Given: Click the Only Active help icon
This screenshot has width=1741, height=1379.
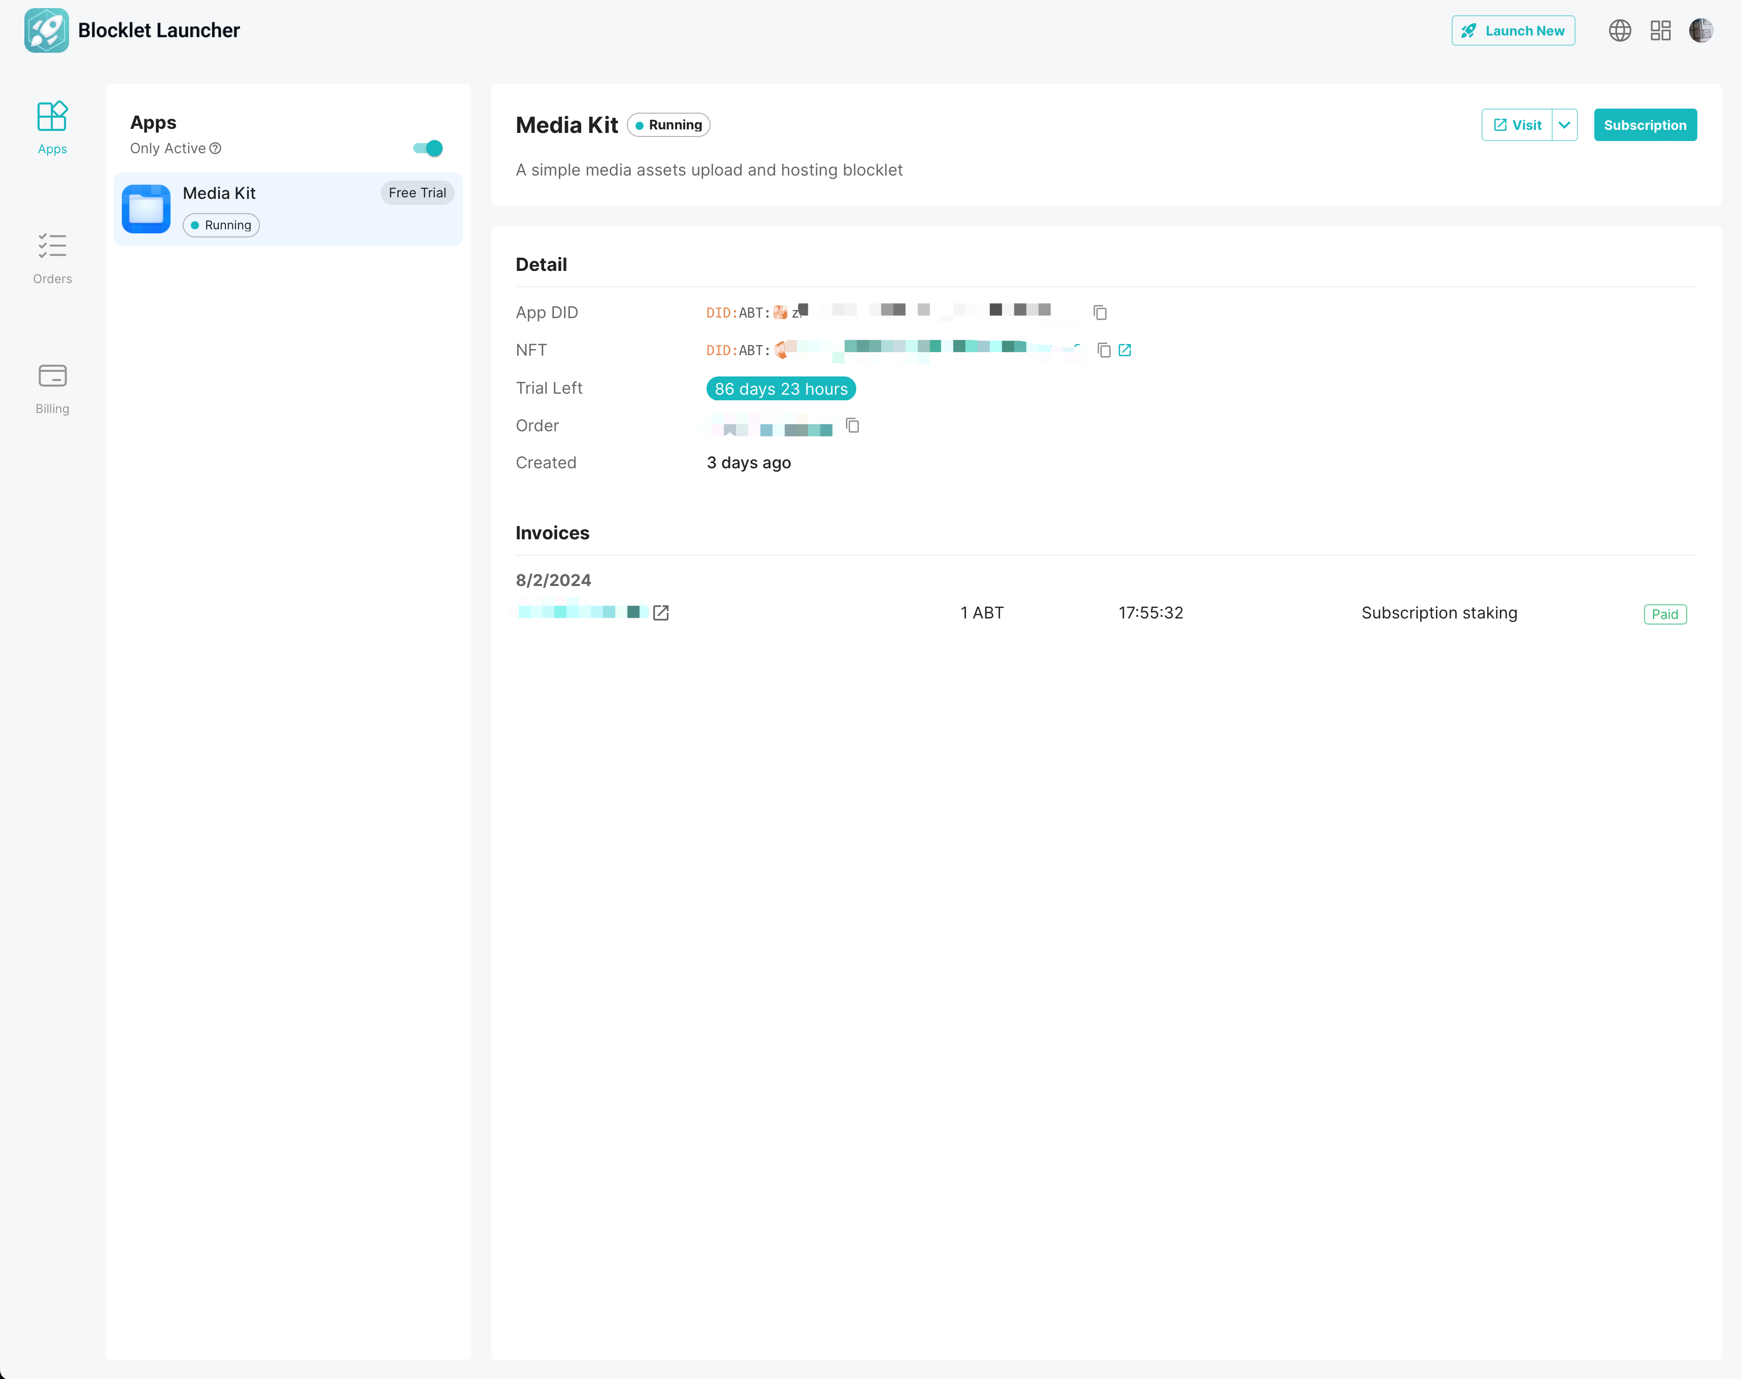Looking at the screenshot, I should 216,149.
